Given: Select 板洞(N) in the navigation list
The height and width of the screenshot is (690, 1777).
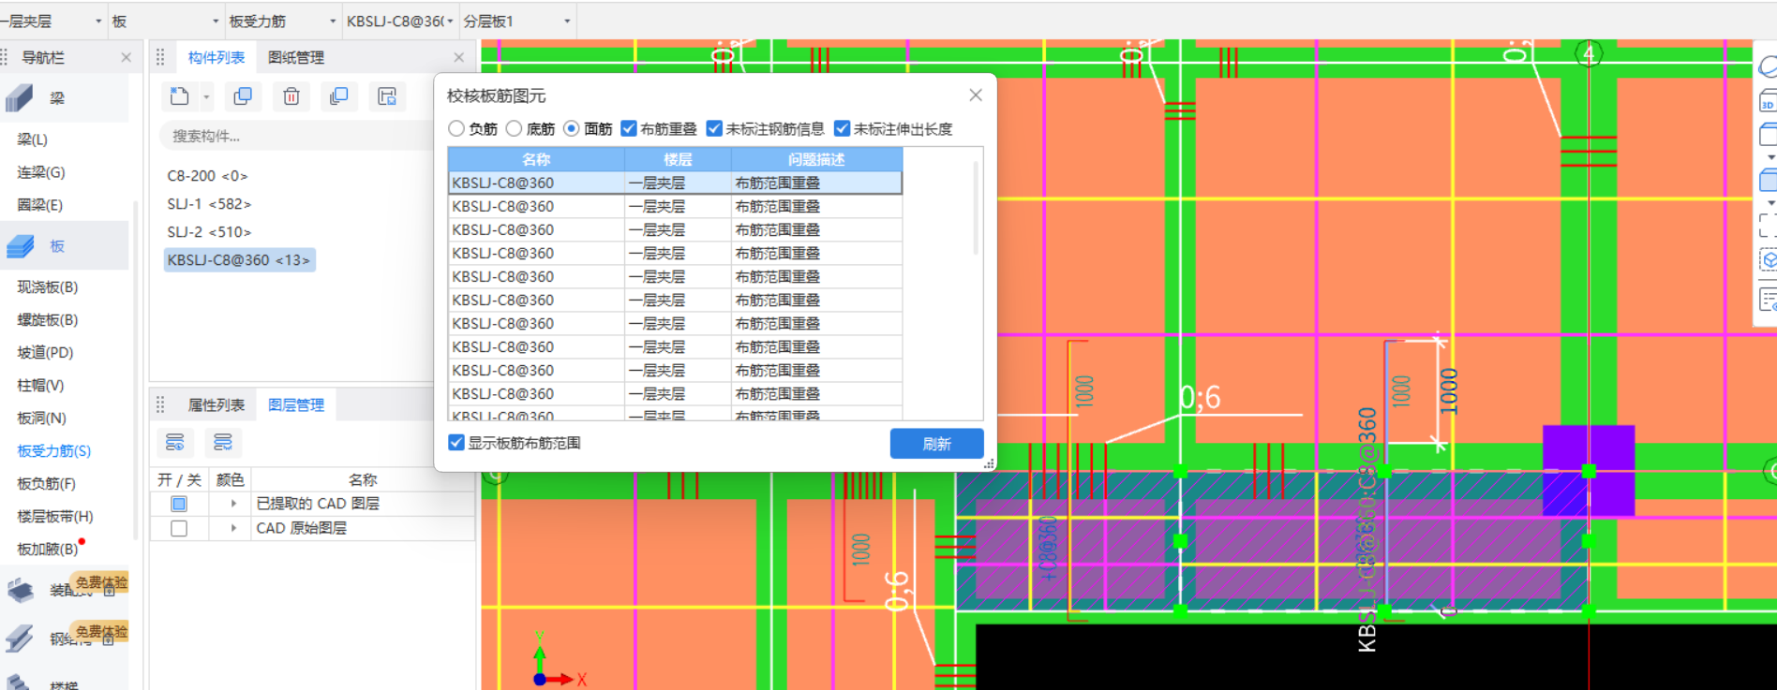Looking at the screenshot, I should click(42, 418).
